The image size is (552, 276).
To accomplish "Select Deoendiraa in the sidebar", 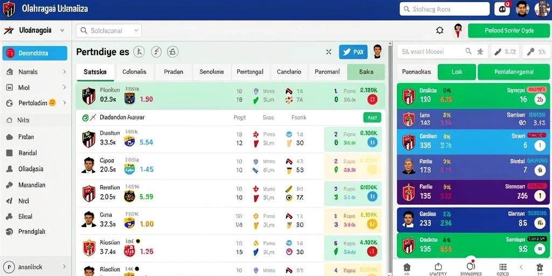I will point(34,53).
